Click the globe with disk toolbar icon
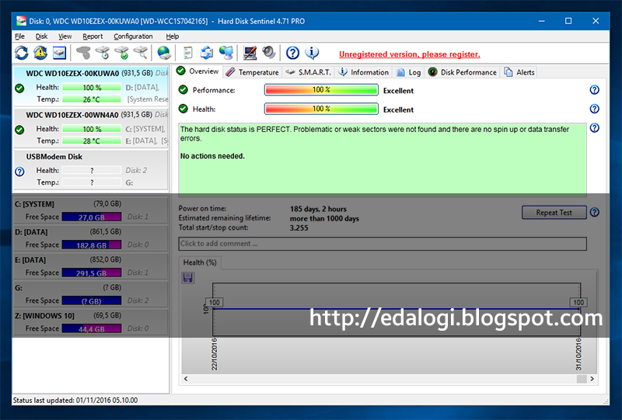 (x=164, y=53)
